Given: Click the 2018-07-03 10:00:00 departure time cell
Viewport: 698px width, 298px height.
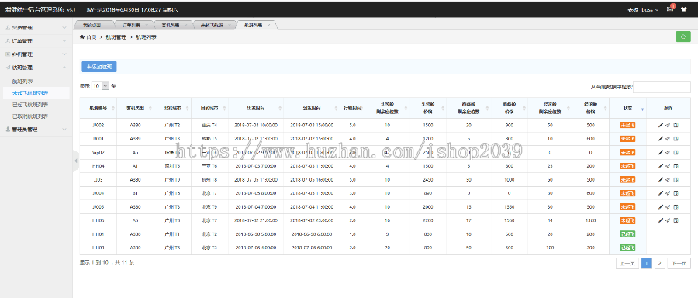Looking at the screenshot, I should [256, 125].
